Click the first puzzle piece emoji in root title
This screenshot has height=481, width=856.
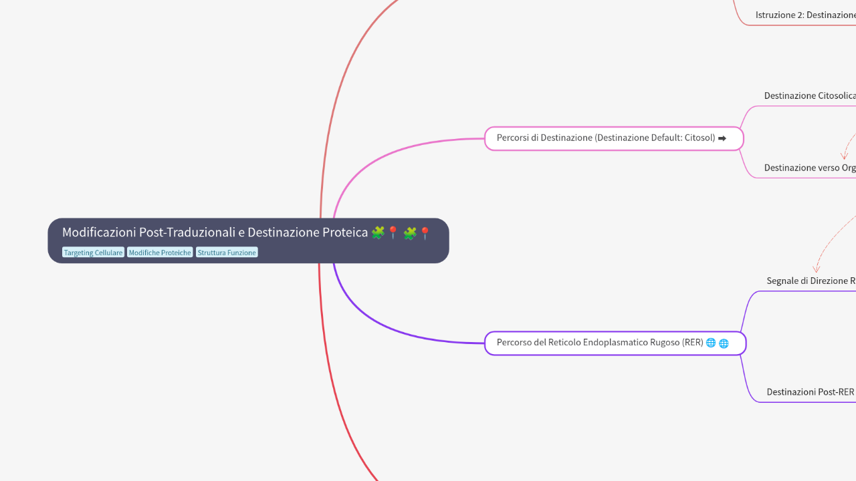[x=378, y=232]
